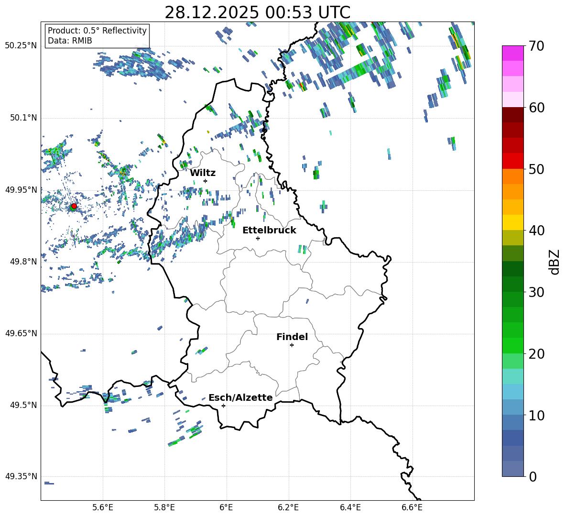Click the Findel station cross marker

pyautogui.click(x=292, y=345)
